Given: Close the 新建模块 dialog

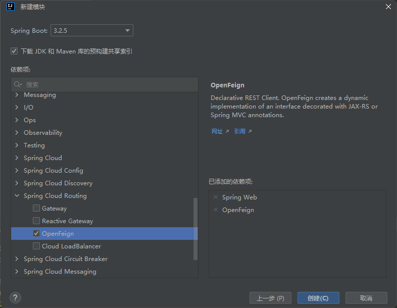Looking at the screenshot, I should (388, 7).
